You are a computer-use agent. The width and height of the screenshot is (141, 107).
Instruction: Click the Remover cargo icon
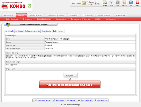pos(79,100)
